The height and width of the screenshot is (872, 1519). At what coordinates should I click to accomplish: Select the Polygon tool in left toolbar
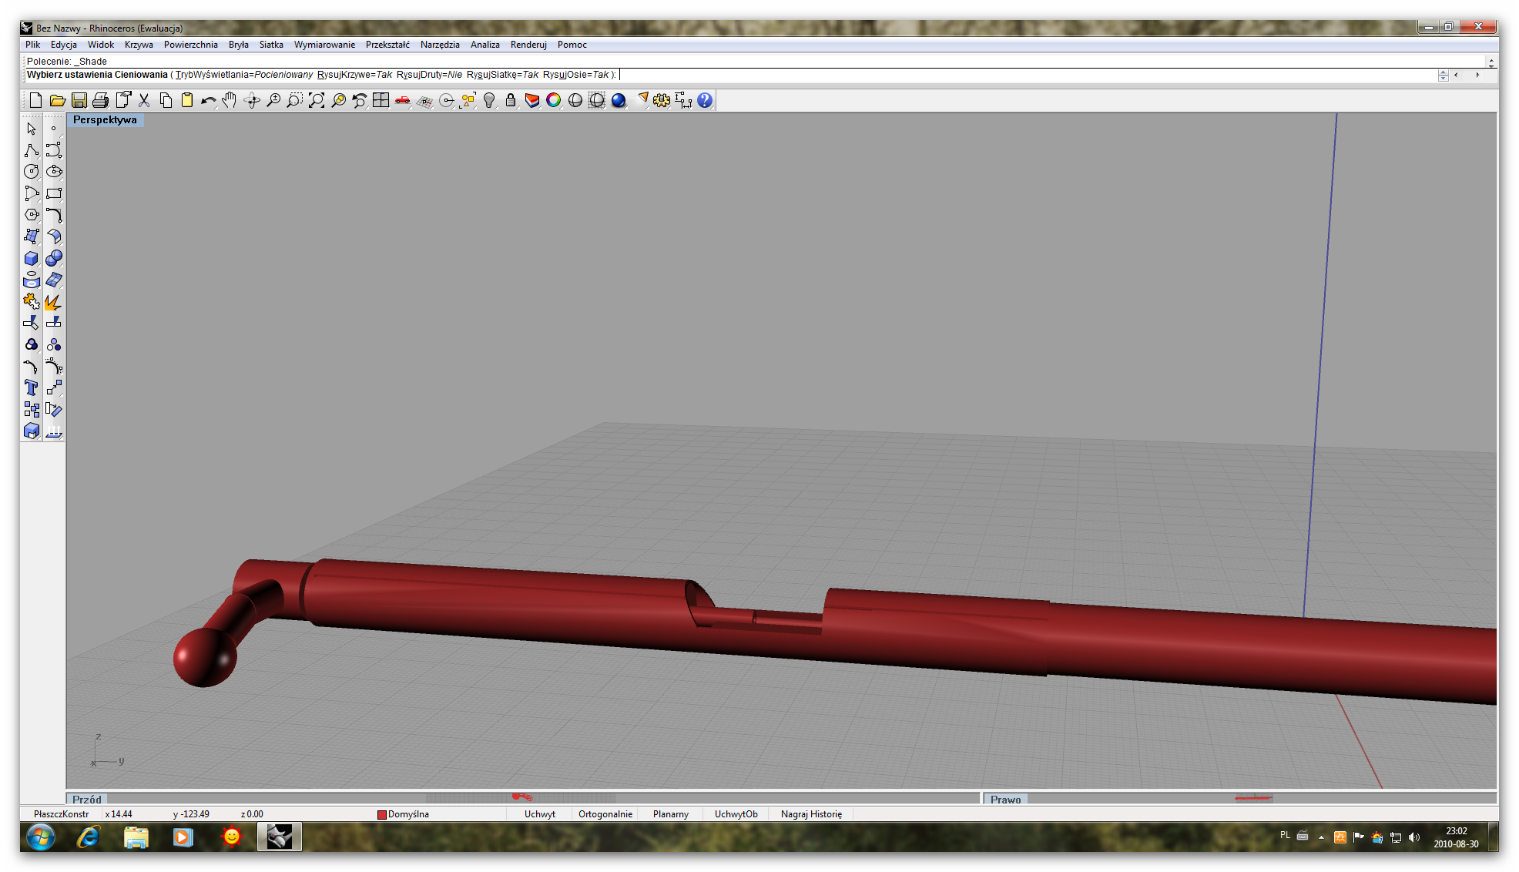(32, 215)
